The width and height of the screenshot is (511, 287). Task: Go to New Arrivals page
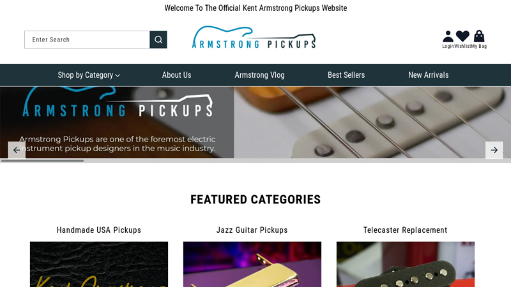[x=429, y=75]
